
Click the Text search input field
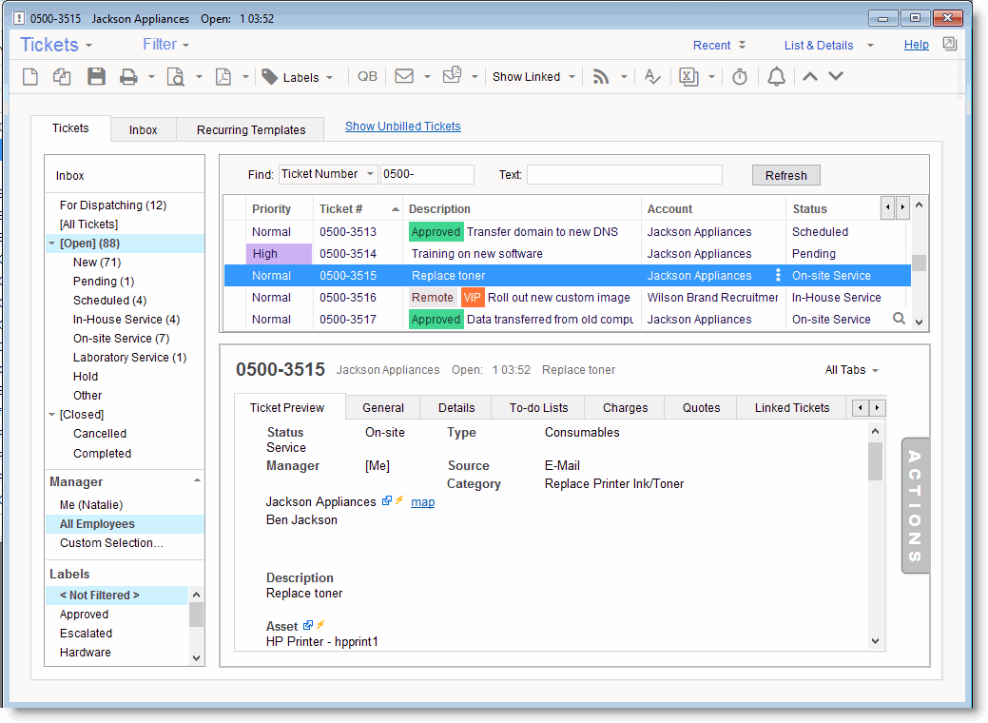[624, 175]
